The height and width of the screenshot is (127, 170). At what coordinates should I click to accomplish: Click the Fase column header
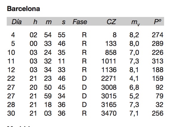click(80, 22)
